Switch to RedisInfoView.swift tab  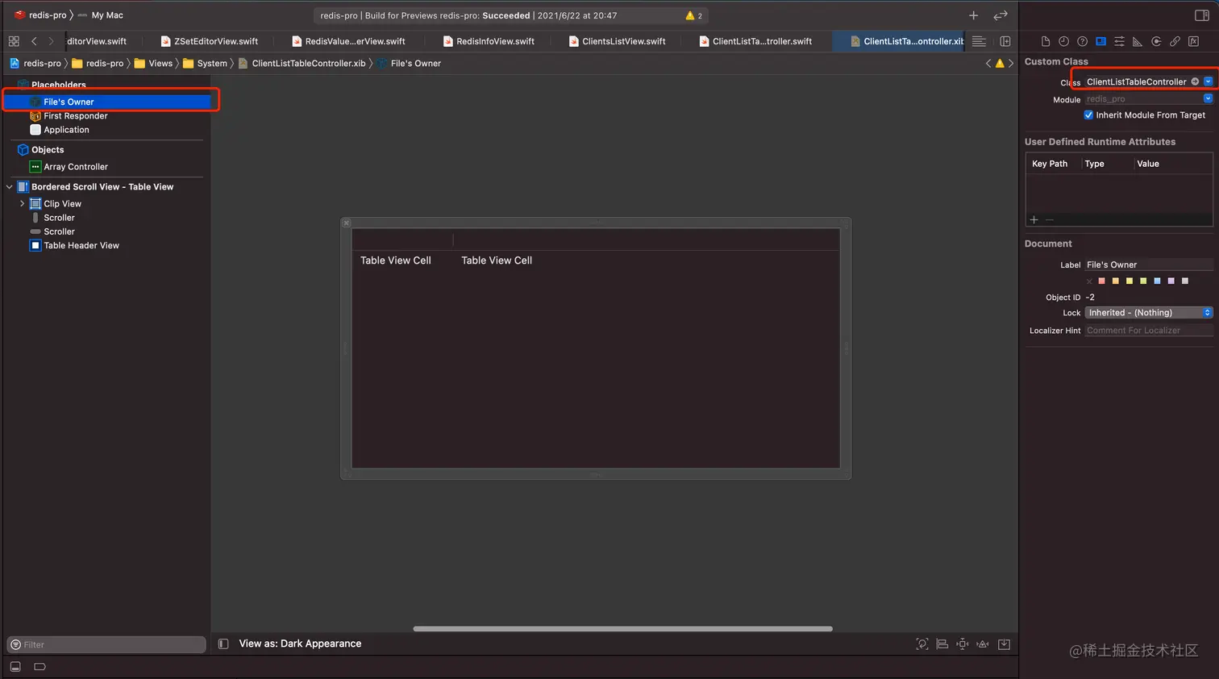489,41
